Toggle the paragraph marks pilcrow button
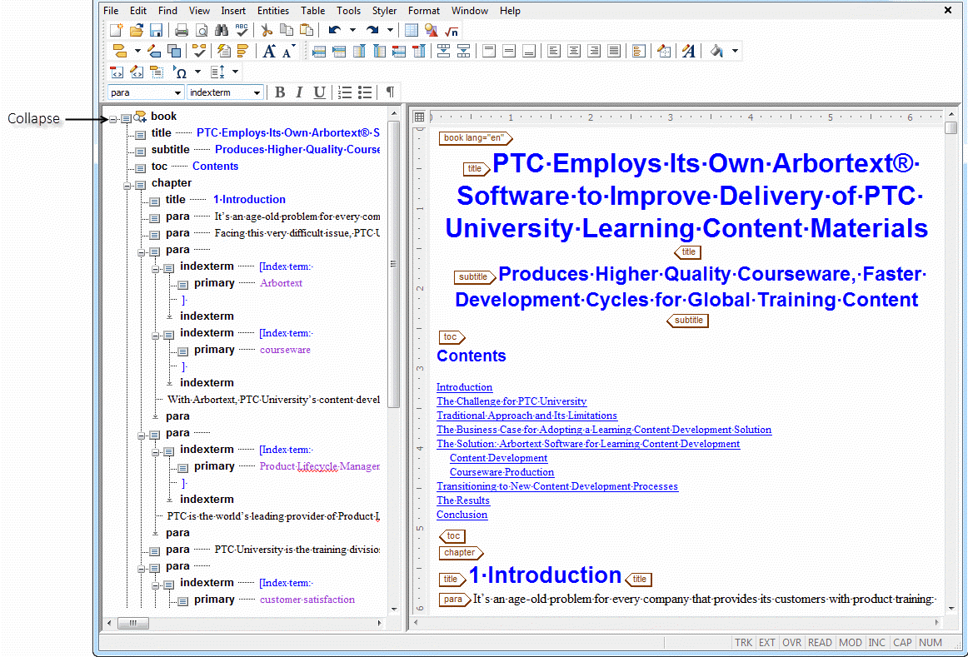 (390, 92)
